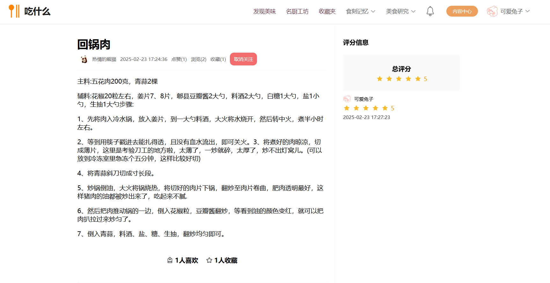
Task: Click the 浏览(2) count
Action: (198, 59)
